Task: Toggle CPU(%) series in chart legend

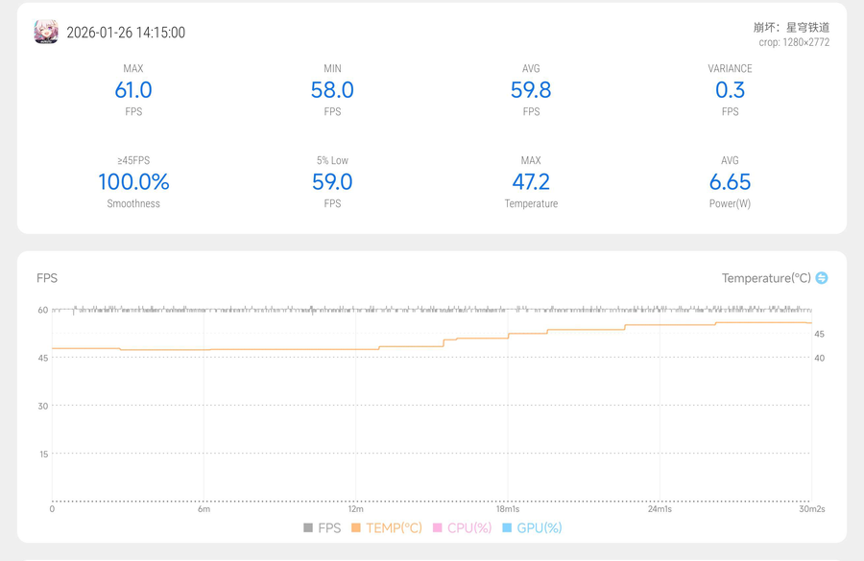Action: [x=462, y=527]
